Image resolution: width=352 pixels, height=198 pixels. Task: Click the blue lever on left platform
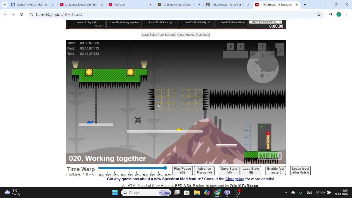coord(90,122)
